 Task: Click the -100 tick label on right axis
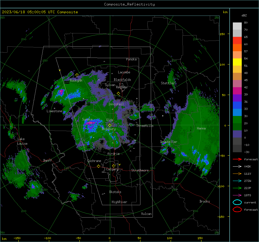[x=221, y=186]
